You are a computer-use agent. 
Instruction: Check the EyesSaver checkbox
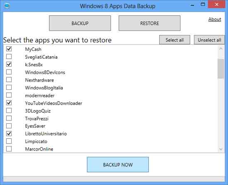(x=9, y=126)
